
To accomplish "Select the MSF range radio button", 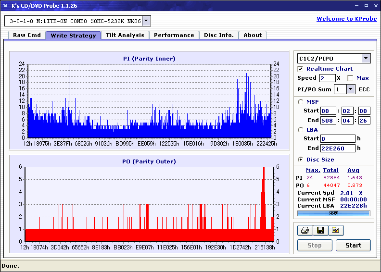I will point(301,101).
